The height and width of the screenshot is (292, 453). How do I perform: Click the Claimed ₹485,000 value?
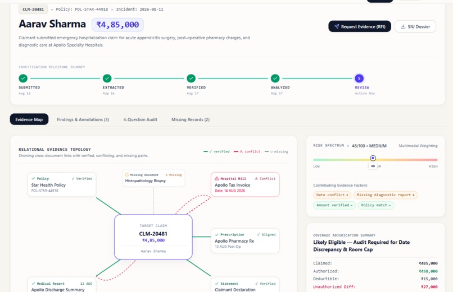click(428, 263)
